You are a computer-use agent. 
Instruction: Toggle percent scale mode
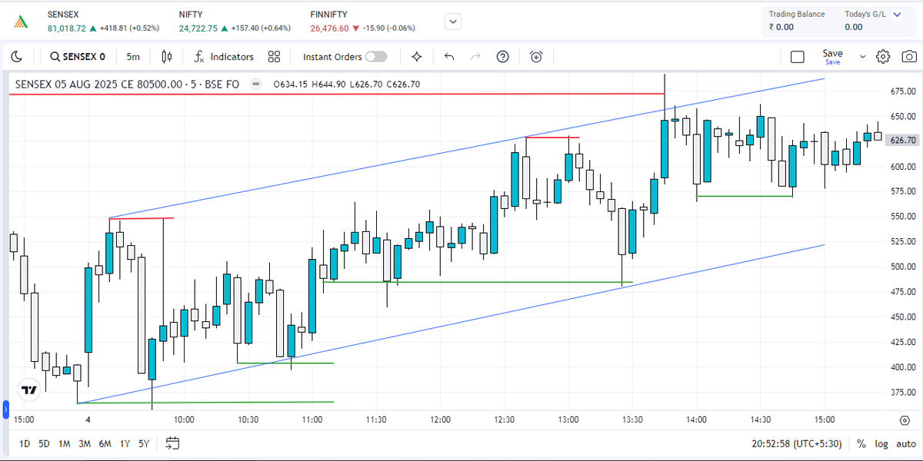861,443
